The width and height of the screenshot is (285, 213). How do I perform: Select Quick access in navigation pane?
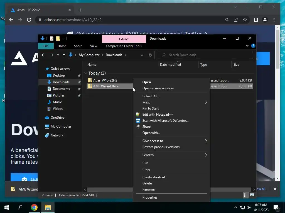coord(60,69)
